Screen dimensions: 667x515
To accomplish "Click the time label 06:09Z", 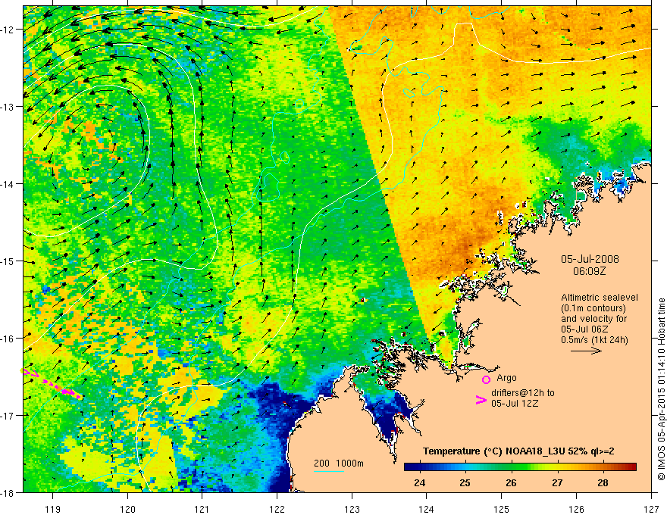I will (589, 271).
